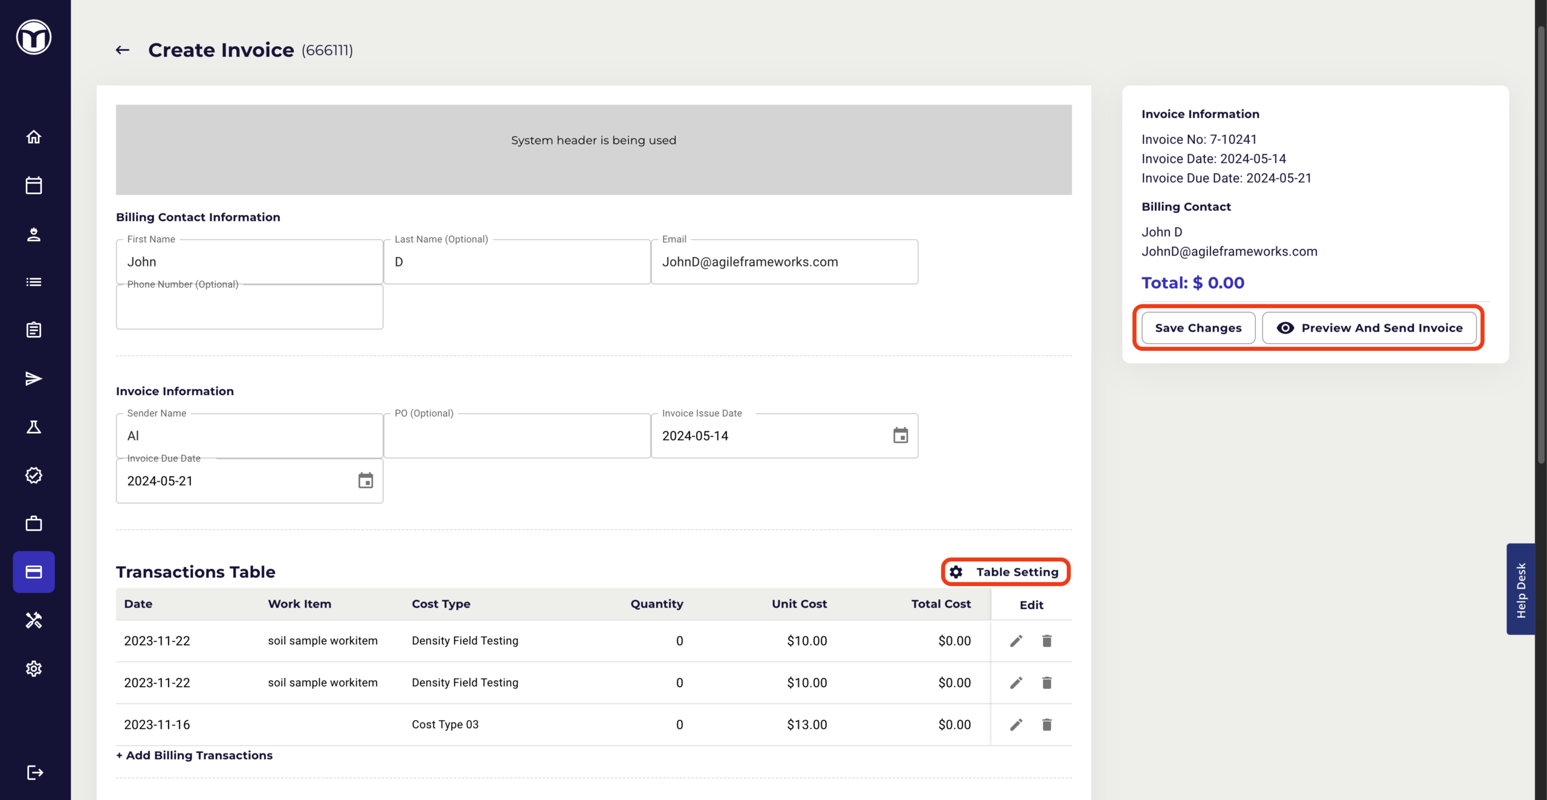Click the $13.00 unit cost cell
The image size is (1547, 800).
(x=807, y=724)
